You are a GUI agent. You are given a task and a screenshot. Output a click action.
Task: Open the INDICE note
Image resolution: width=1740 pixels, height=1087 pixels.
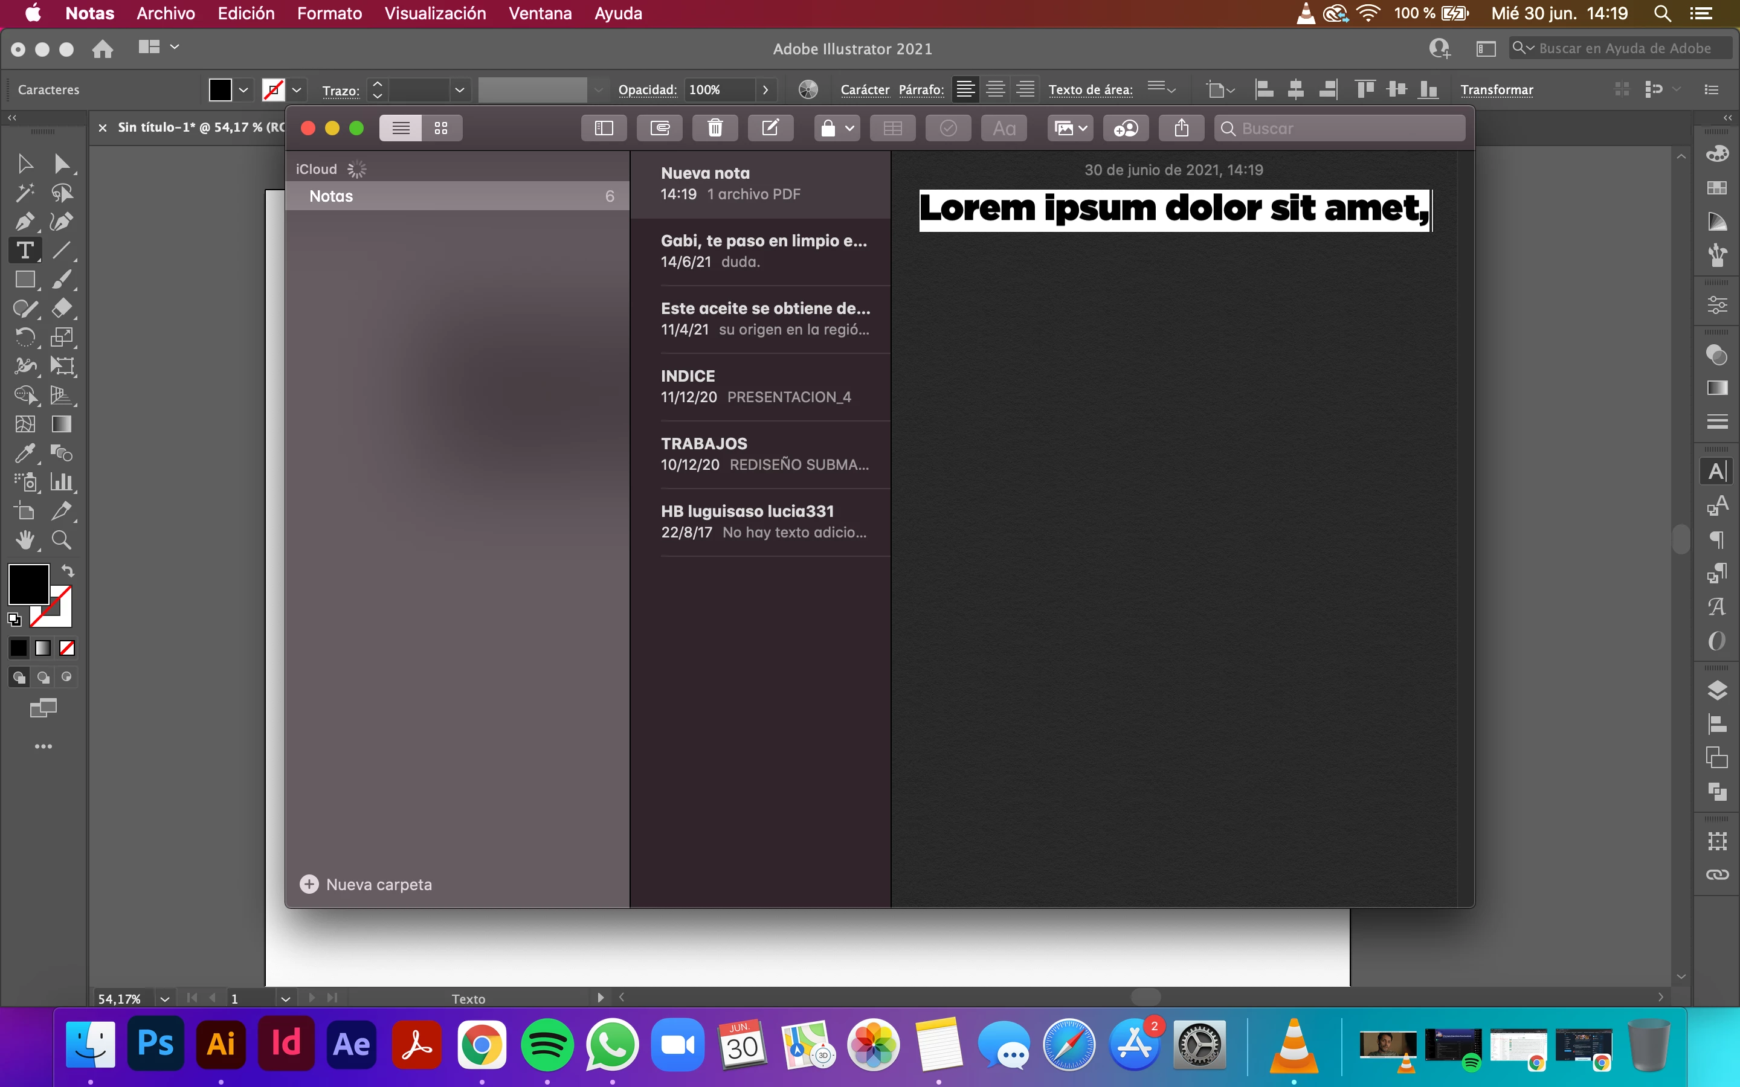tap(762, 386)
